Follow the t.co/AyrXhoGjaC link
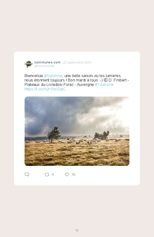 (45, 89)
